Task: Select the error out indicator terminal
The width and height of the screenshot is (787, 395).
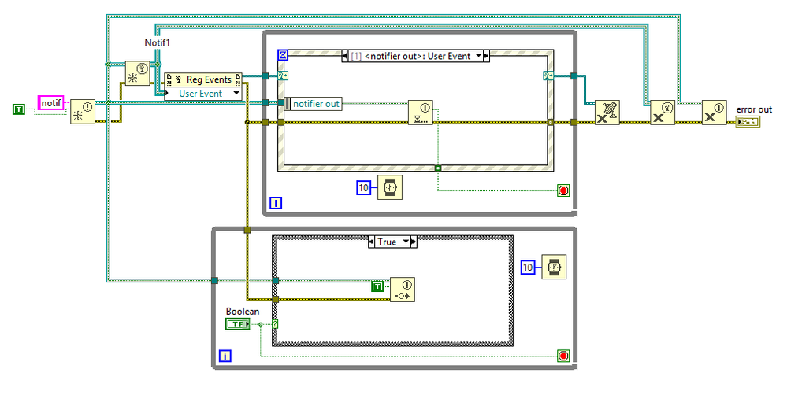Action: (x=748, y=122)
